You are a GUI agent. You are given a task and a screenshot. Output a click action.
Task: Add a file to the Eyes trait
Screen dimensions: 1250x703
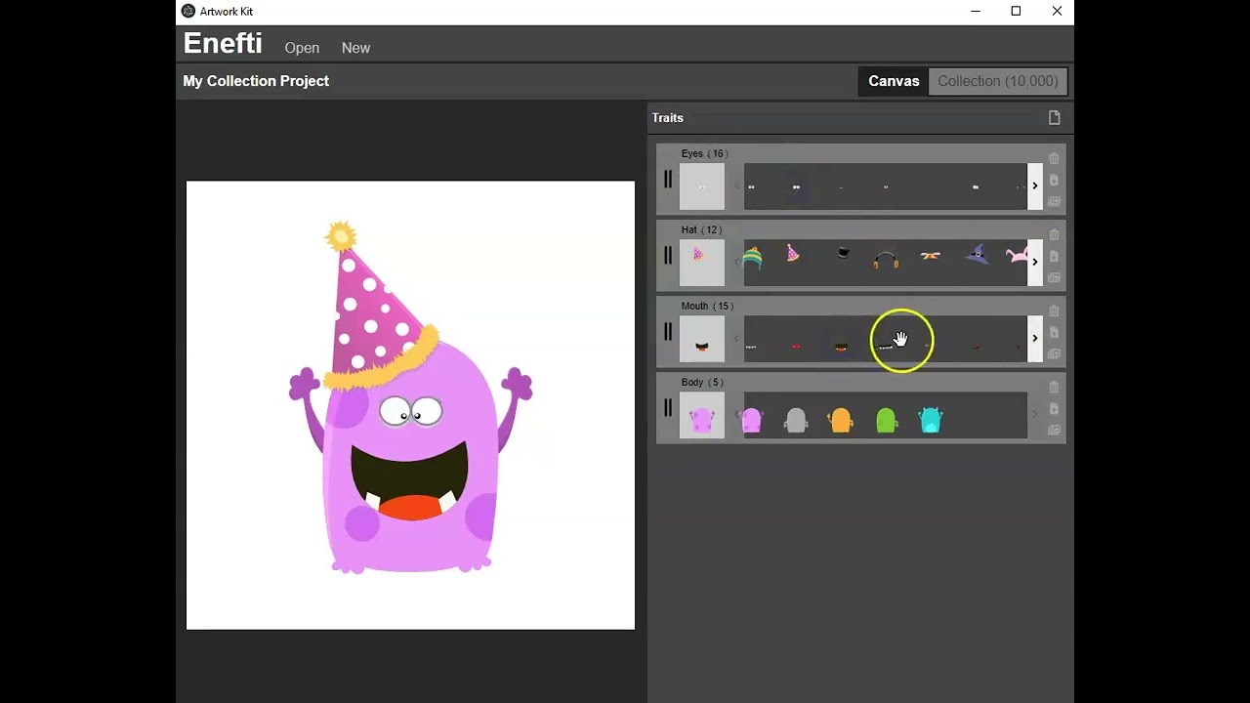(x=1054, y=180)
